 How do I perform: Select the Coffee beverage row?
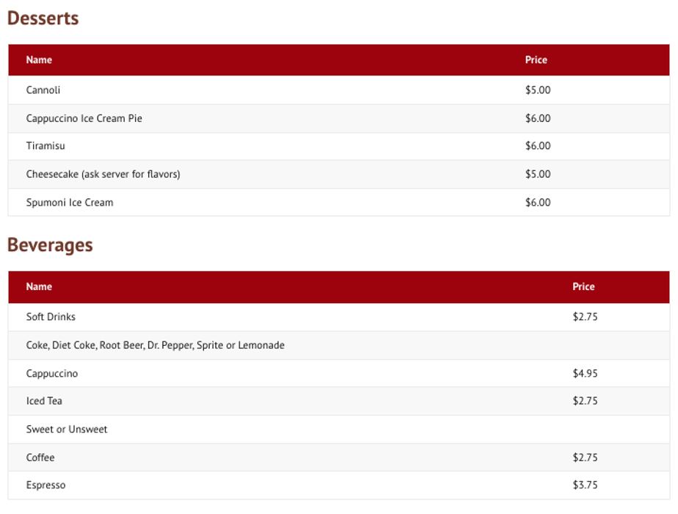click(40, 457)
